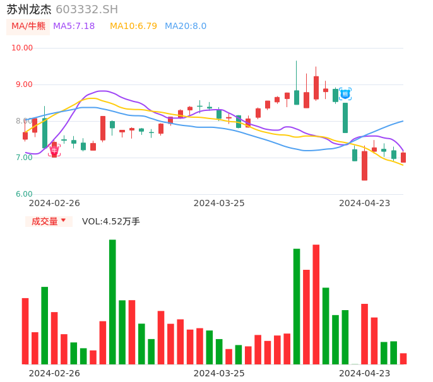
Task: Click the 苏州龙杰 stock name
Action: coord(29,9)
